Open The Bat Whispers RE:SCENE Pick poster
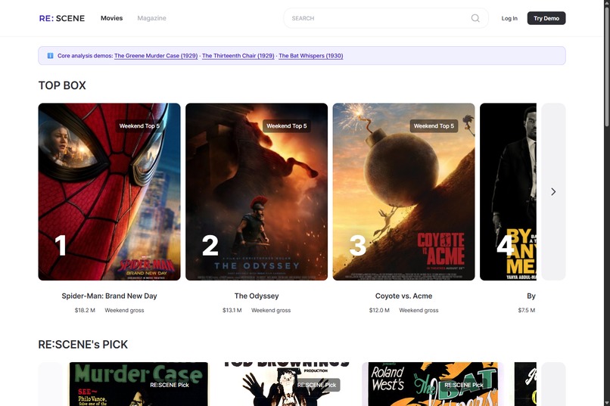The image size is (610, 406). click(433, 384)
